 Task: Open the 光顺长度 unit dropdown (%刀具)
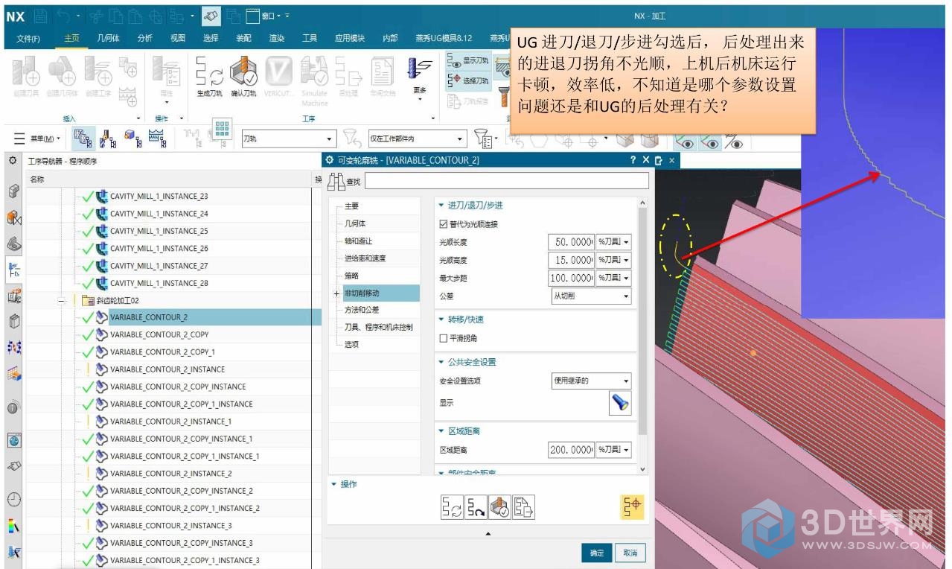click(x=614, y=242)
